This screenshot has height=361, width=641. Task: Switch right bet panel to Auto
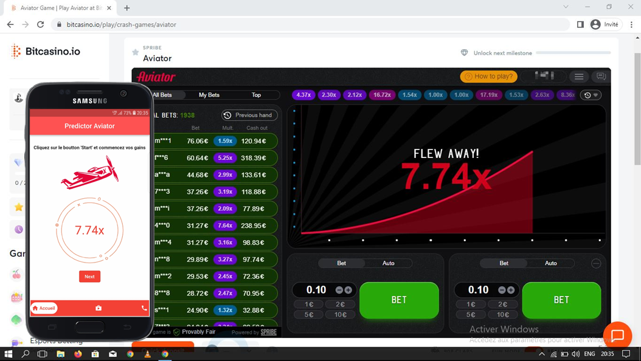[x=550, y=263]
